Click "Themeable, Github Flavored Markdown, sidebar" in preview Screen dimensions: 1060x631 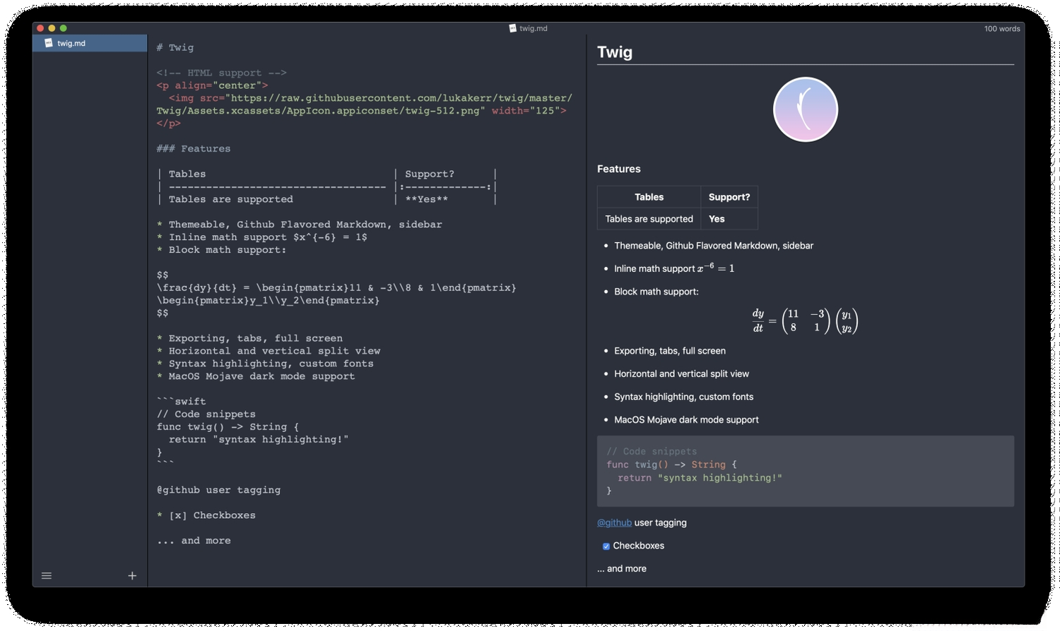coord(714,246)
